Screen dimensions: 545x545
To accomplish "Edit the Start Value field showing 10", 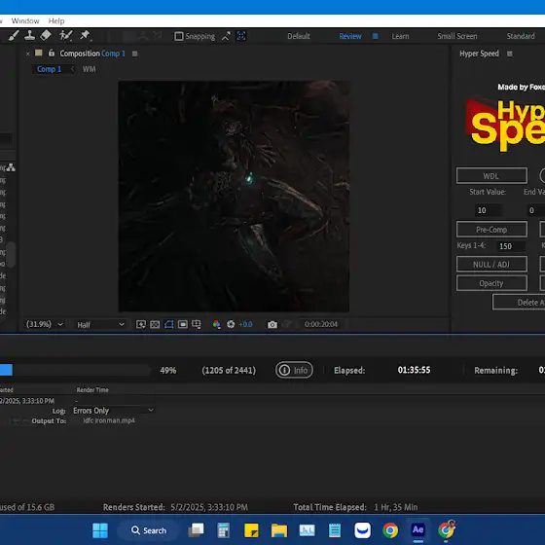I will [488, 210].
